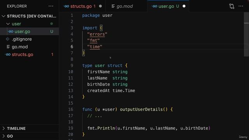
Task: Open .gitignore file in explorer
Action: coord(22,39)
